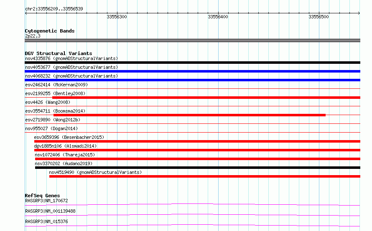The height and width of the screenshot is (231, 372).
Task: Select the DGV Structural Variants track title
Action: tap(59, 53)
